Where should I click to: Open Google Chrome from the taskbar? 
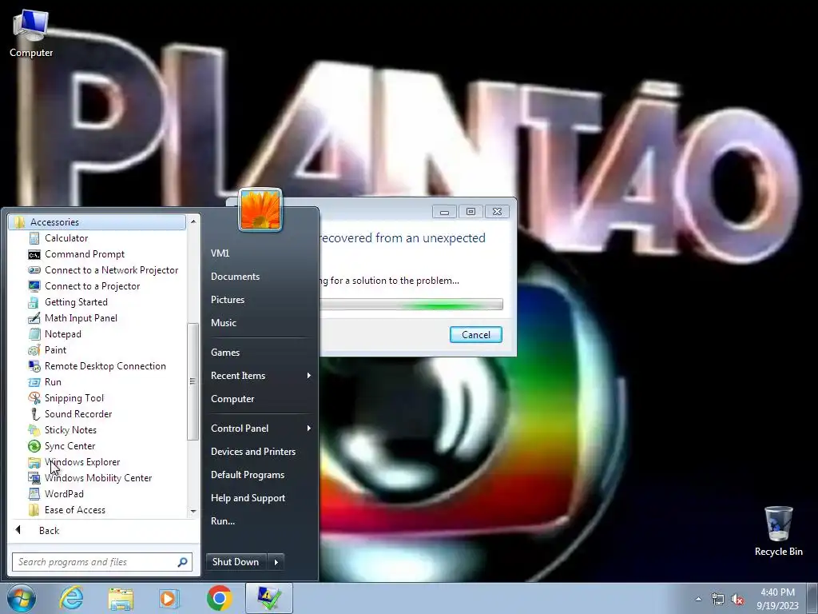[x=219, y=598]
